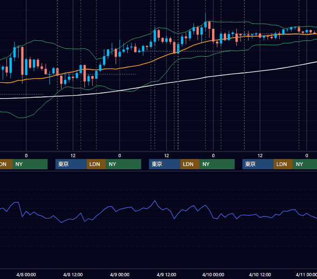
Task: Click the hour label 12 above 4/8 12:00
Action: [x=73, y=156]
